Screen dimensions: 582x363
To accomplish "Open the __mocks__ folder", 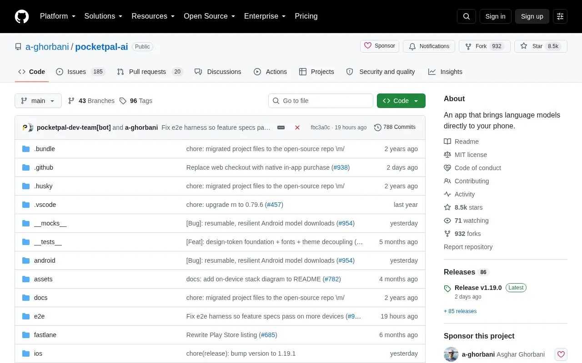I will pos(50,223).
